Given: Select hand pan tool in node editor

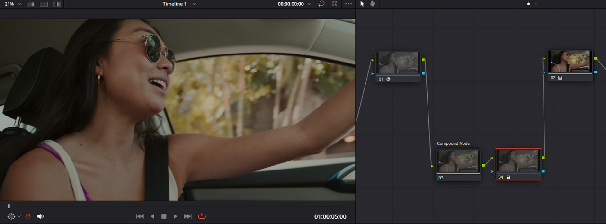Looking at the screenshot, I should tap(373, 4).
